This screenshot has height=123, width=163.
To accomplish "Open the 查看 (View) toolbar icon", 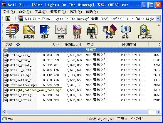I will (x=61, y=32).
